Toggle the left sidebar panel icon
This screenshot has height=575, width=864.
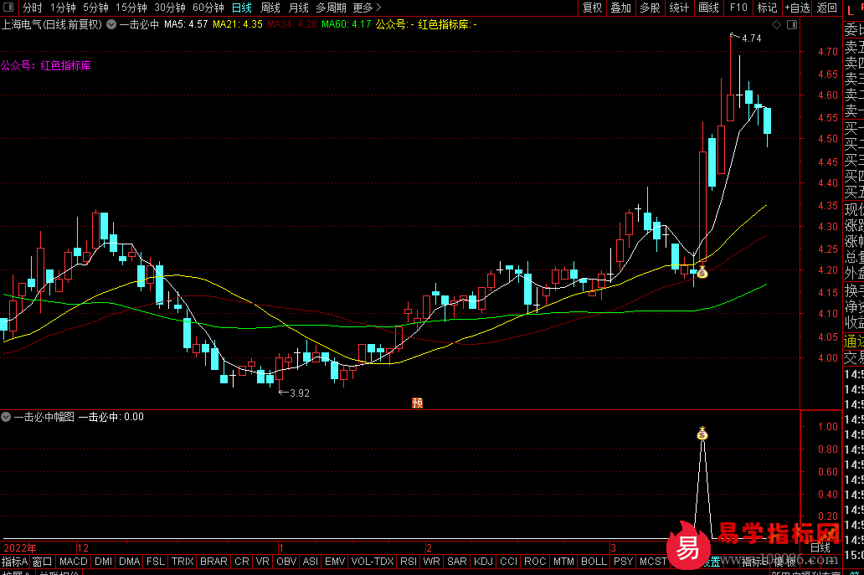(8, 8)
